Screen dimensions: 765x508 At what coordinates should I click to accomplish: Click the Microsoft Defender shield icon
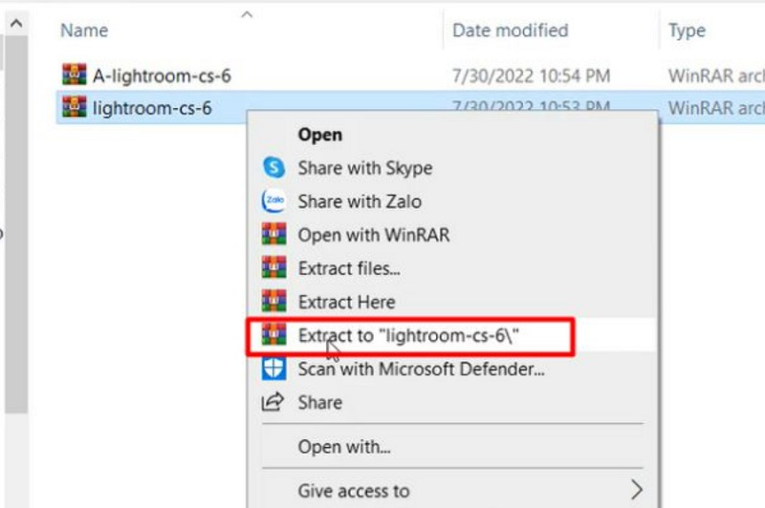(273, 369)
